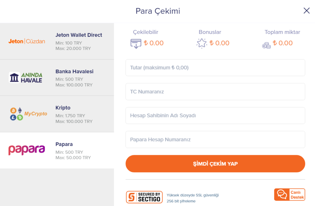
Task: Click the Jeton Cüzdan logo
Action: coord(27,41)
